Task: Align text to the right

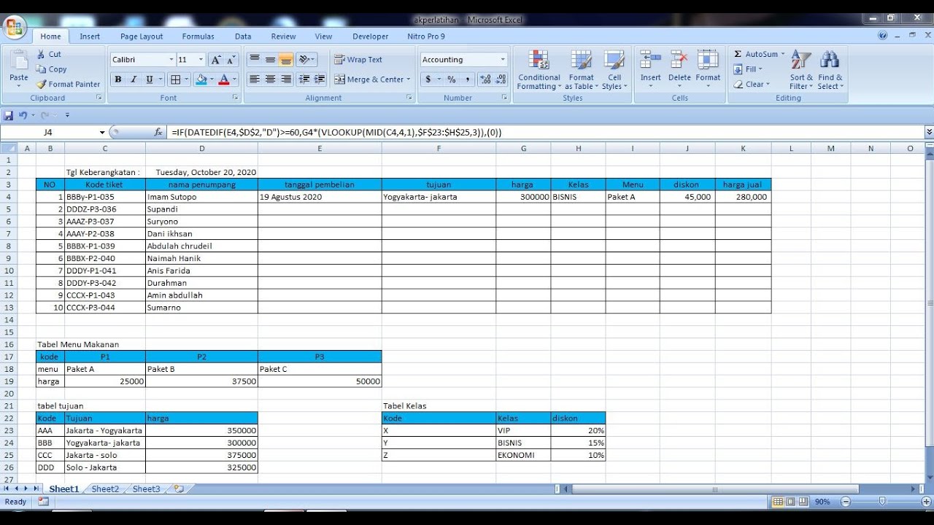Action: tap(286, 79)
